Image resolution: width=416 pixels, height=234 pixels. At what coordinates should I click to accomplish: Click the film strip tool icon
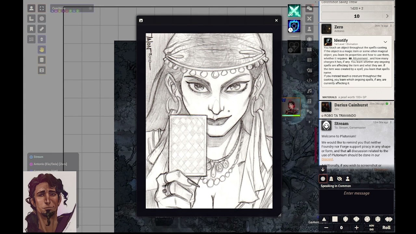coord(42,70)
